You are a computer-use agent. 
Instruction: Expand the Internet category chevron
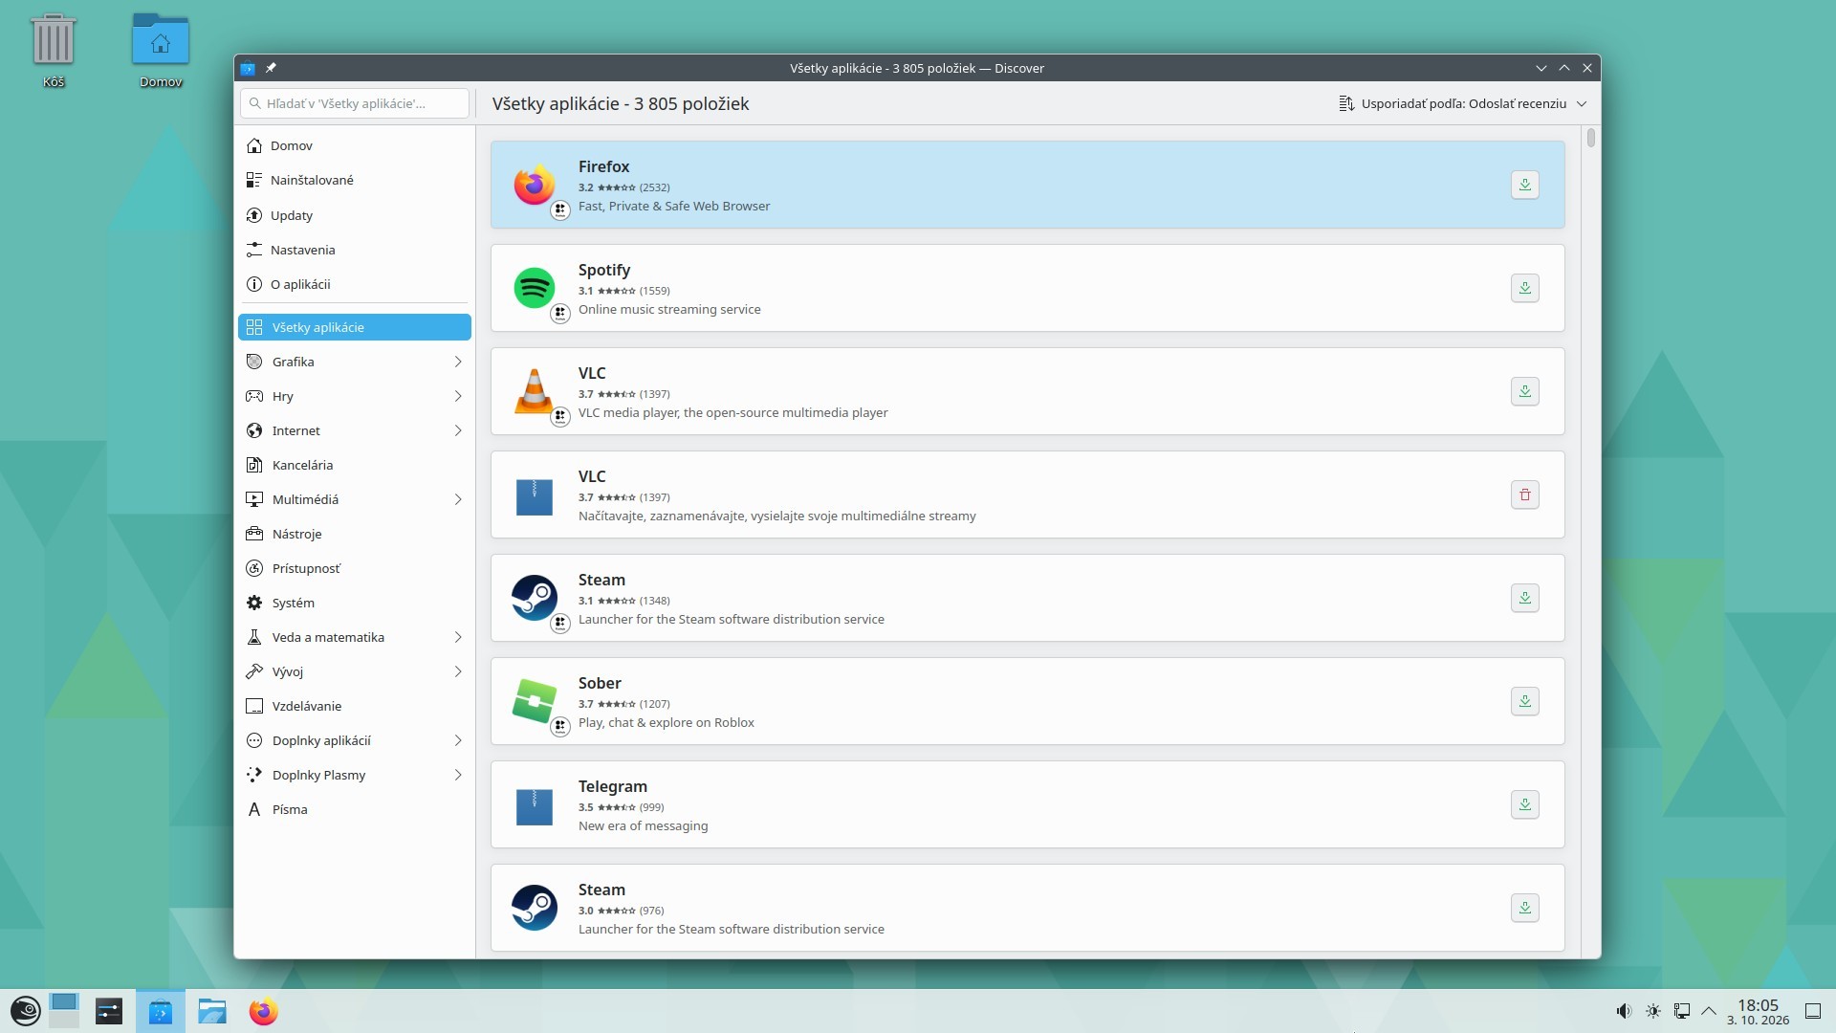(458, 430)
